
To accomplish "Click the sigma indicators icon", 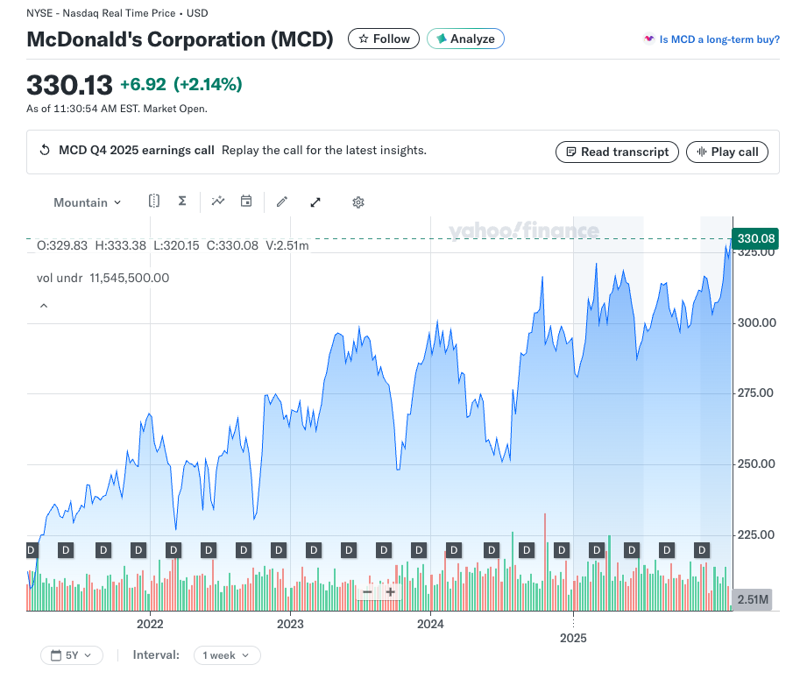I will pyautogui.click(x=182, y=202).
